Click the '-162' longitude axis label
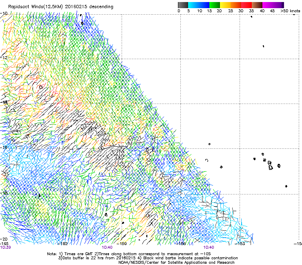 click(63, 244)
